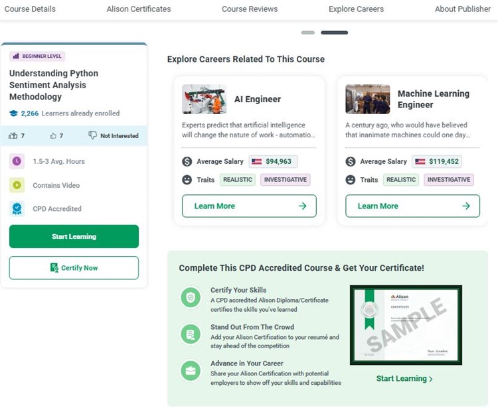Viewport: 498px width, 412px height.
Task: Click REALISTIC trait on Machine Learning card
Action: [x=401, y=180]
